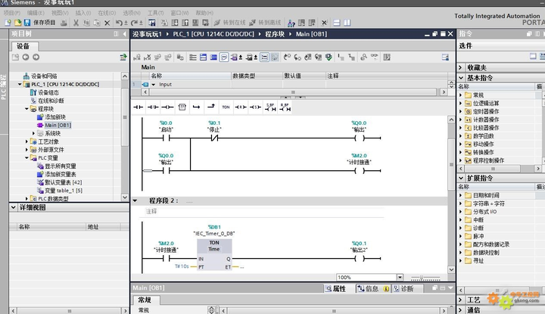Insert the reset coil (R) instruction
Screen dimensions: 545x314
click(x=241, y=107)
